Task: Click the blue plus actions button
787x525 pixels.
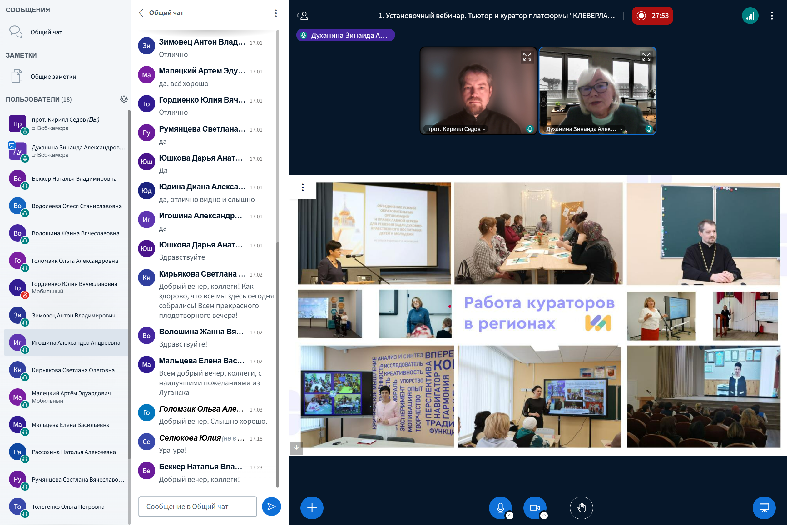Action: (312, 507)
